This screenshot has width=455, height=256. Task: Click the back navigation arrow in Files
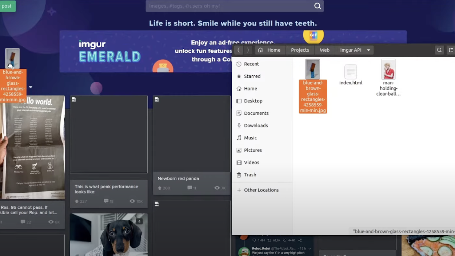(239, 50)
